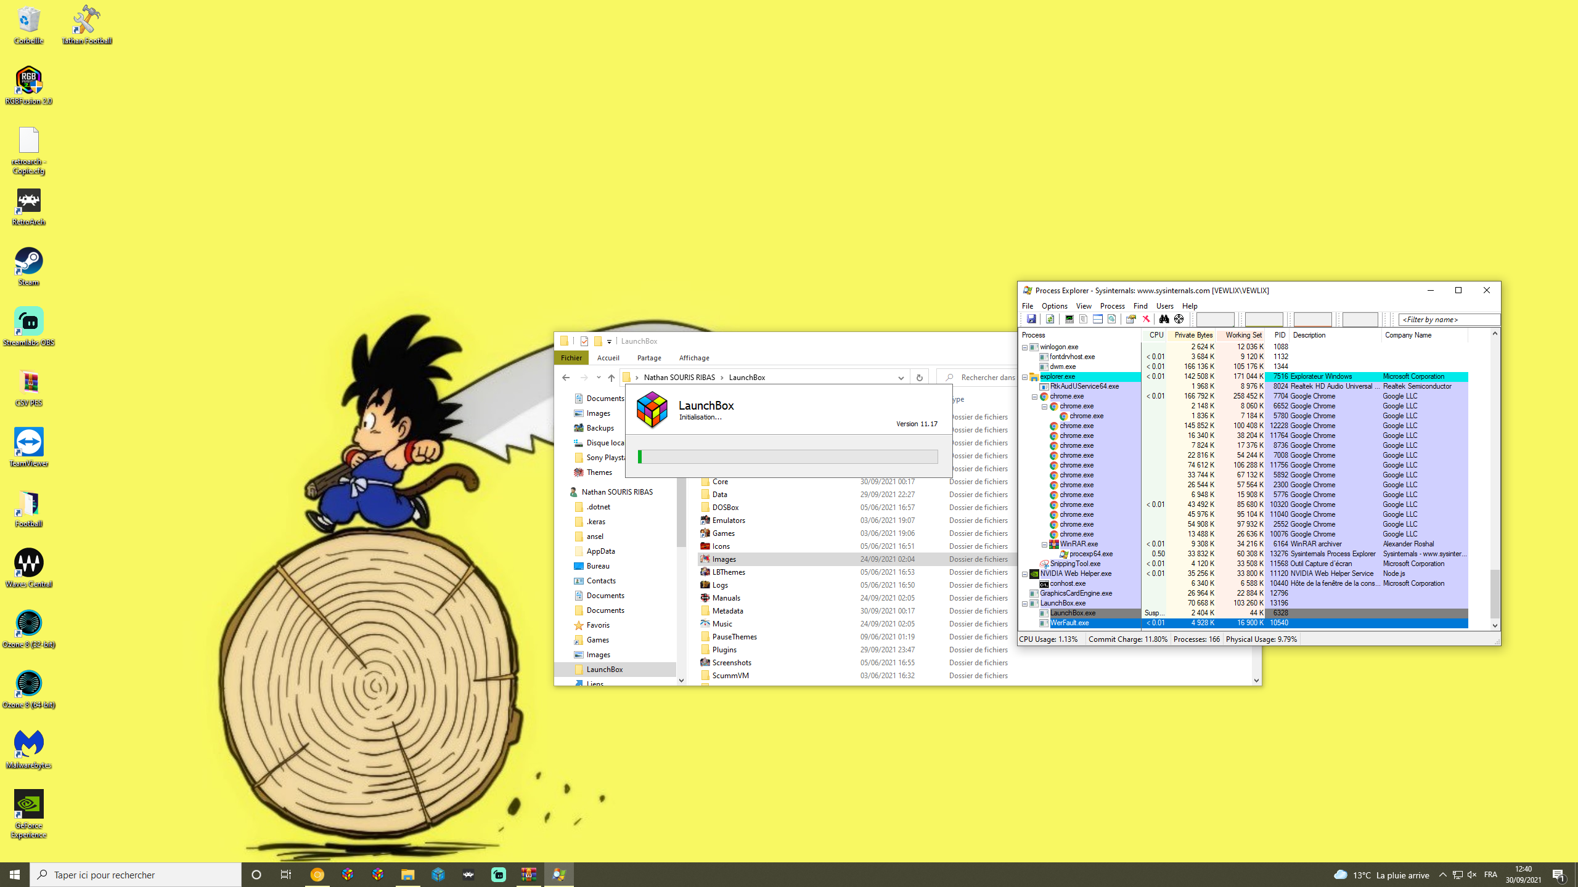
Task: Click the binoculars Find Handle or DLL icon
Action: [x=1164, y=319]
